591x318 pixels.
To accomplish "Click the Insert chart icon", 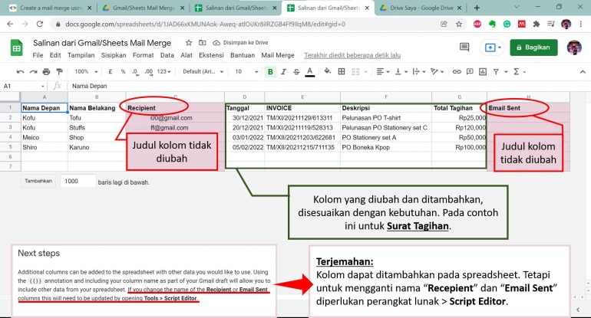I will pyautogui.click(x=483, y=71).
